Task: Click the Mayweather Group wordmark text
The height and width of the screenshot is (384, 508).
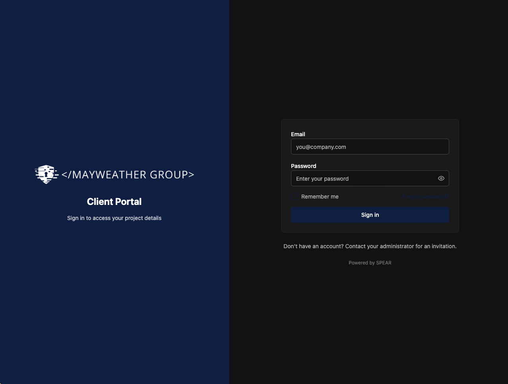Action: [x=127, y=174]
